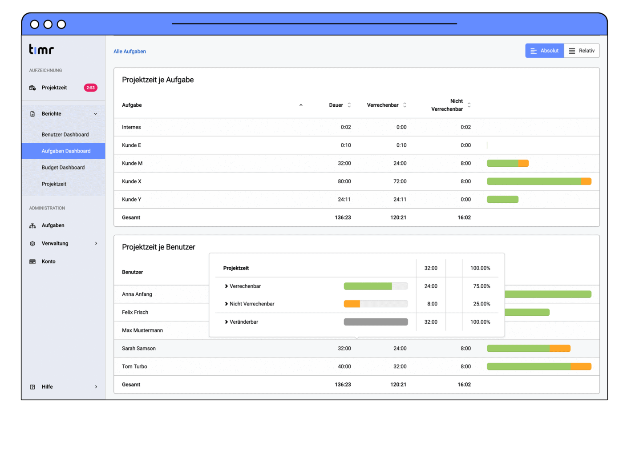This screenshot has width=623, height=470.
Task: Select the Kunde Y task name
Action: (131, 200)
